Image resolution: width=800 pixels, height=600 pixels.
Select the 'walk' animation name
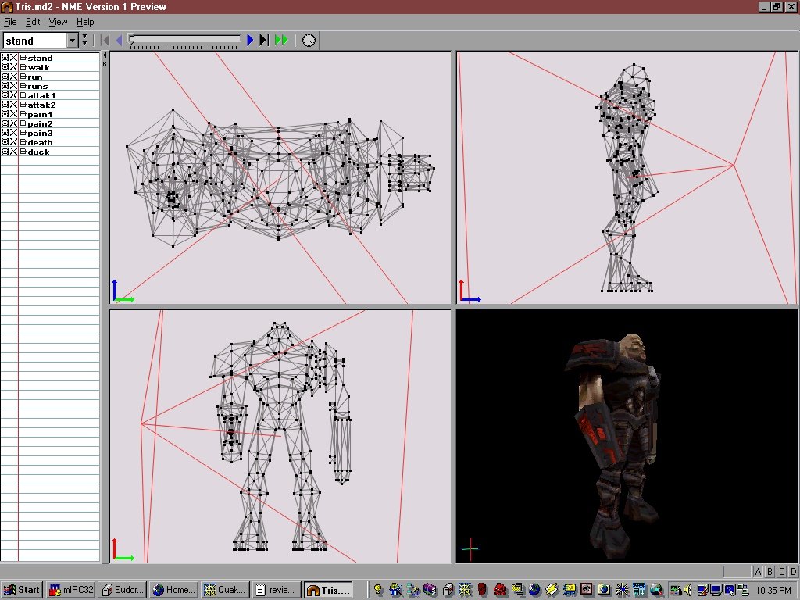(x=38, y=67)
